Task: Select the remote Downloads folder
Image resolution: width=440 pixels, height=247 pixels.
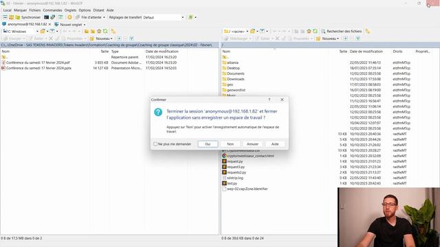Action: (236, 79)
